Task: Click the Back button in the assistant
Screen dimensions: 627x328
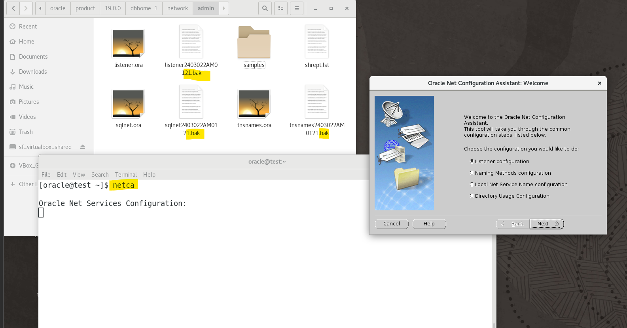Action: (513, 224)
